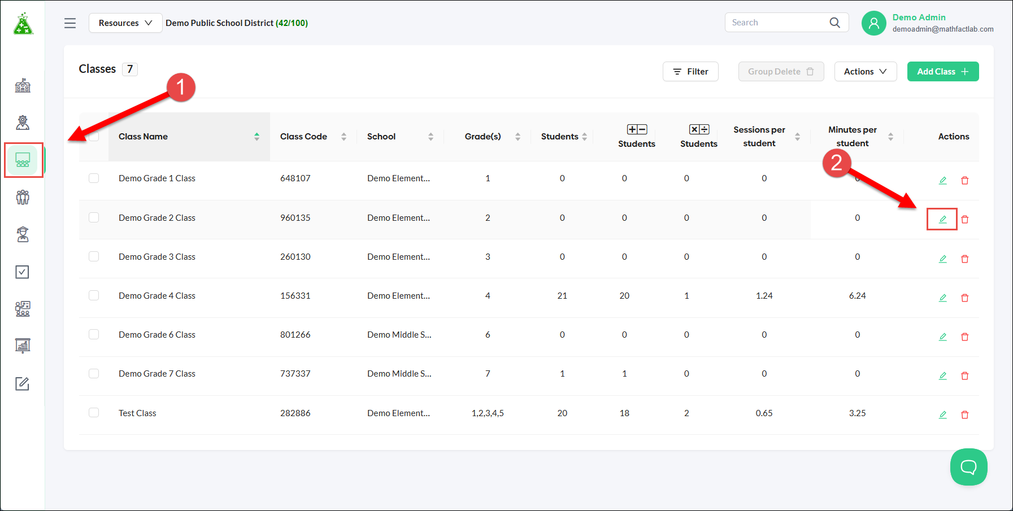1013x511 pixels.
Task: Tick the Test Class row checkbox
Action: click(x=94, y=413)
